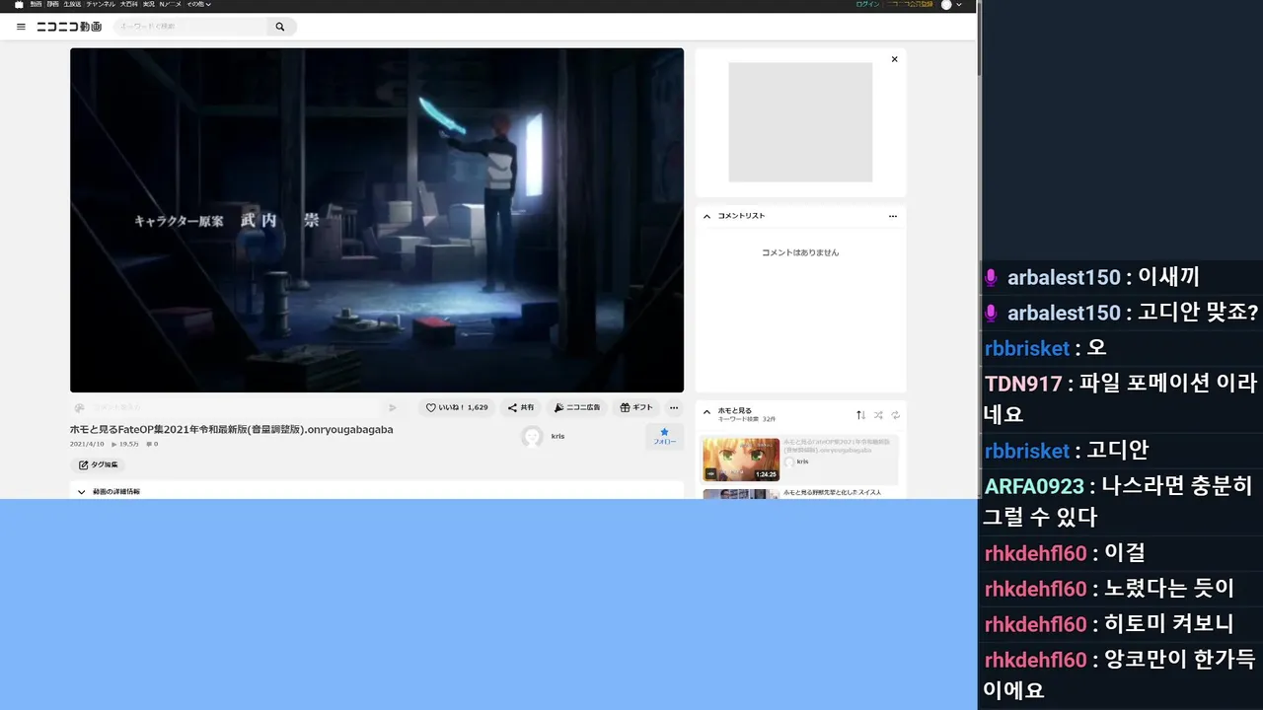
Task: Click rhkdehfl60's 이걸 message
Action: click(x=1124, y=553)
